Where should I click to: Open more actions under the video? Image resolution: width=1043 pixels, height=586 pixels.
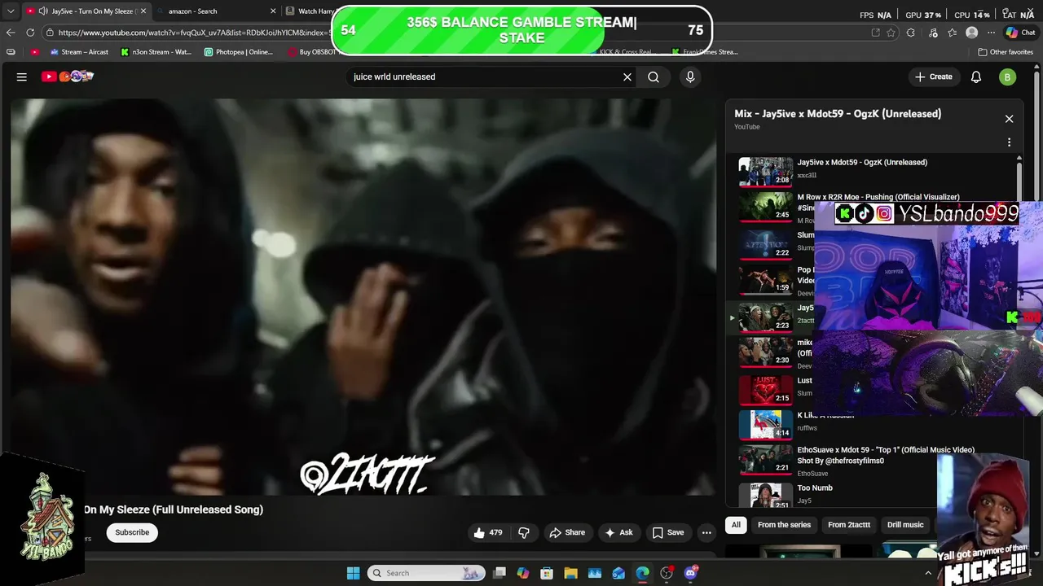[x=706, y=532]
